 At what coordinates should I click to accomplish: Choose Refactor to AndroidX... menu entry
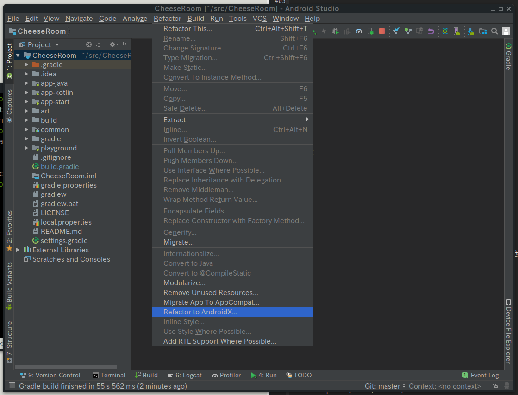(x=232, y=312)
